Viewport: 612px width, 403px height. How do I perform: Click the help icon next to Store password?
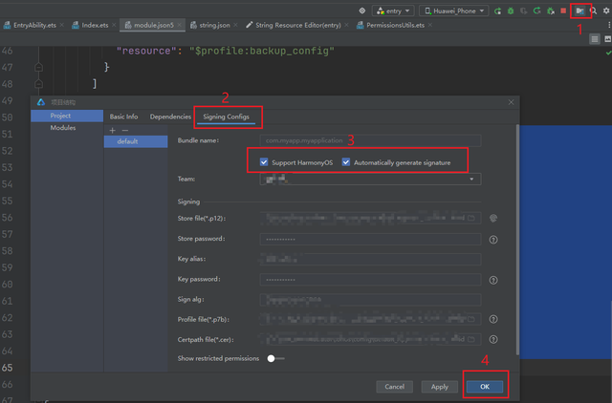[493, 240]
